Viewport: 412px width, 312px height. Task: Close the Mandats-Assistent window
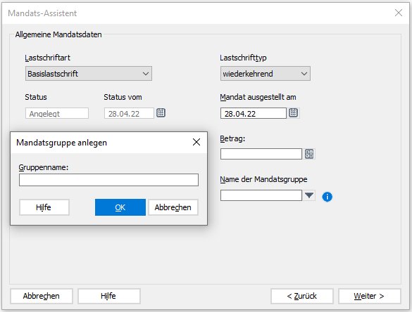(399, 13)
